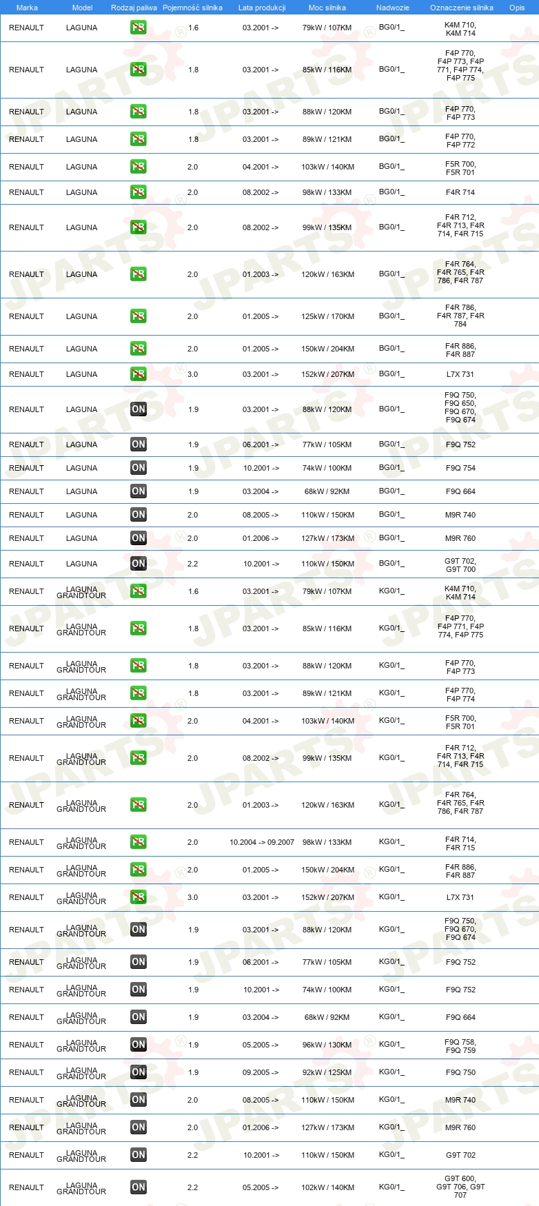The image size is (539, 1206).
Task: Click petrol icon in BG0/1_ 79kW / 107KM row
Action: (139, 28)
